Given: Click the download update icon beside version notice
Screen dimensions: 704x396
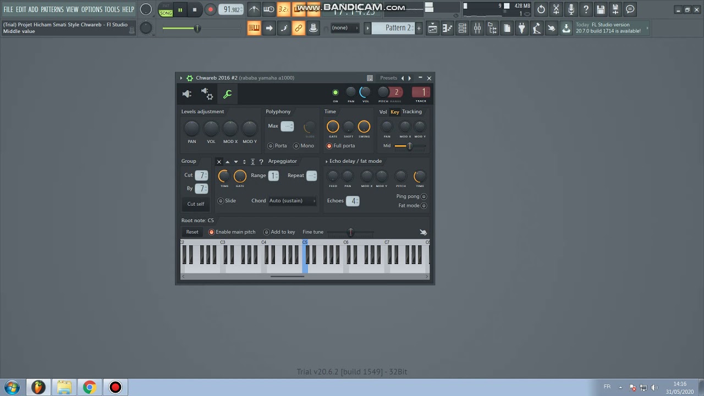Looking at the screenshot, I should click(566, 29).
